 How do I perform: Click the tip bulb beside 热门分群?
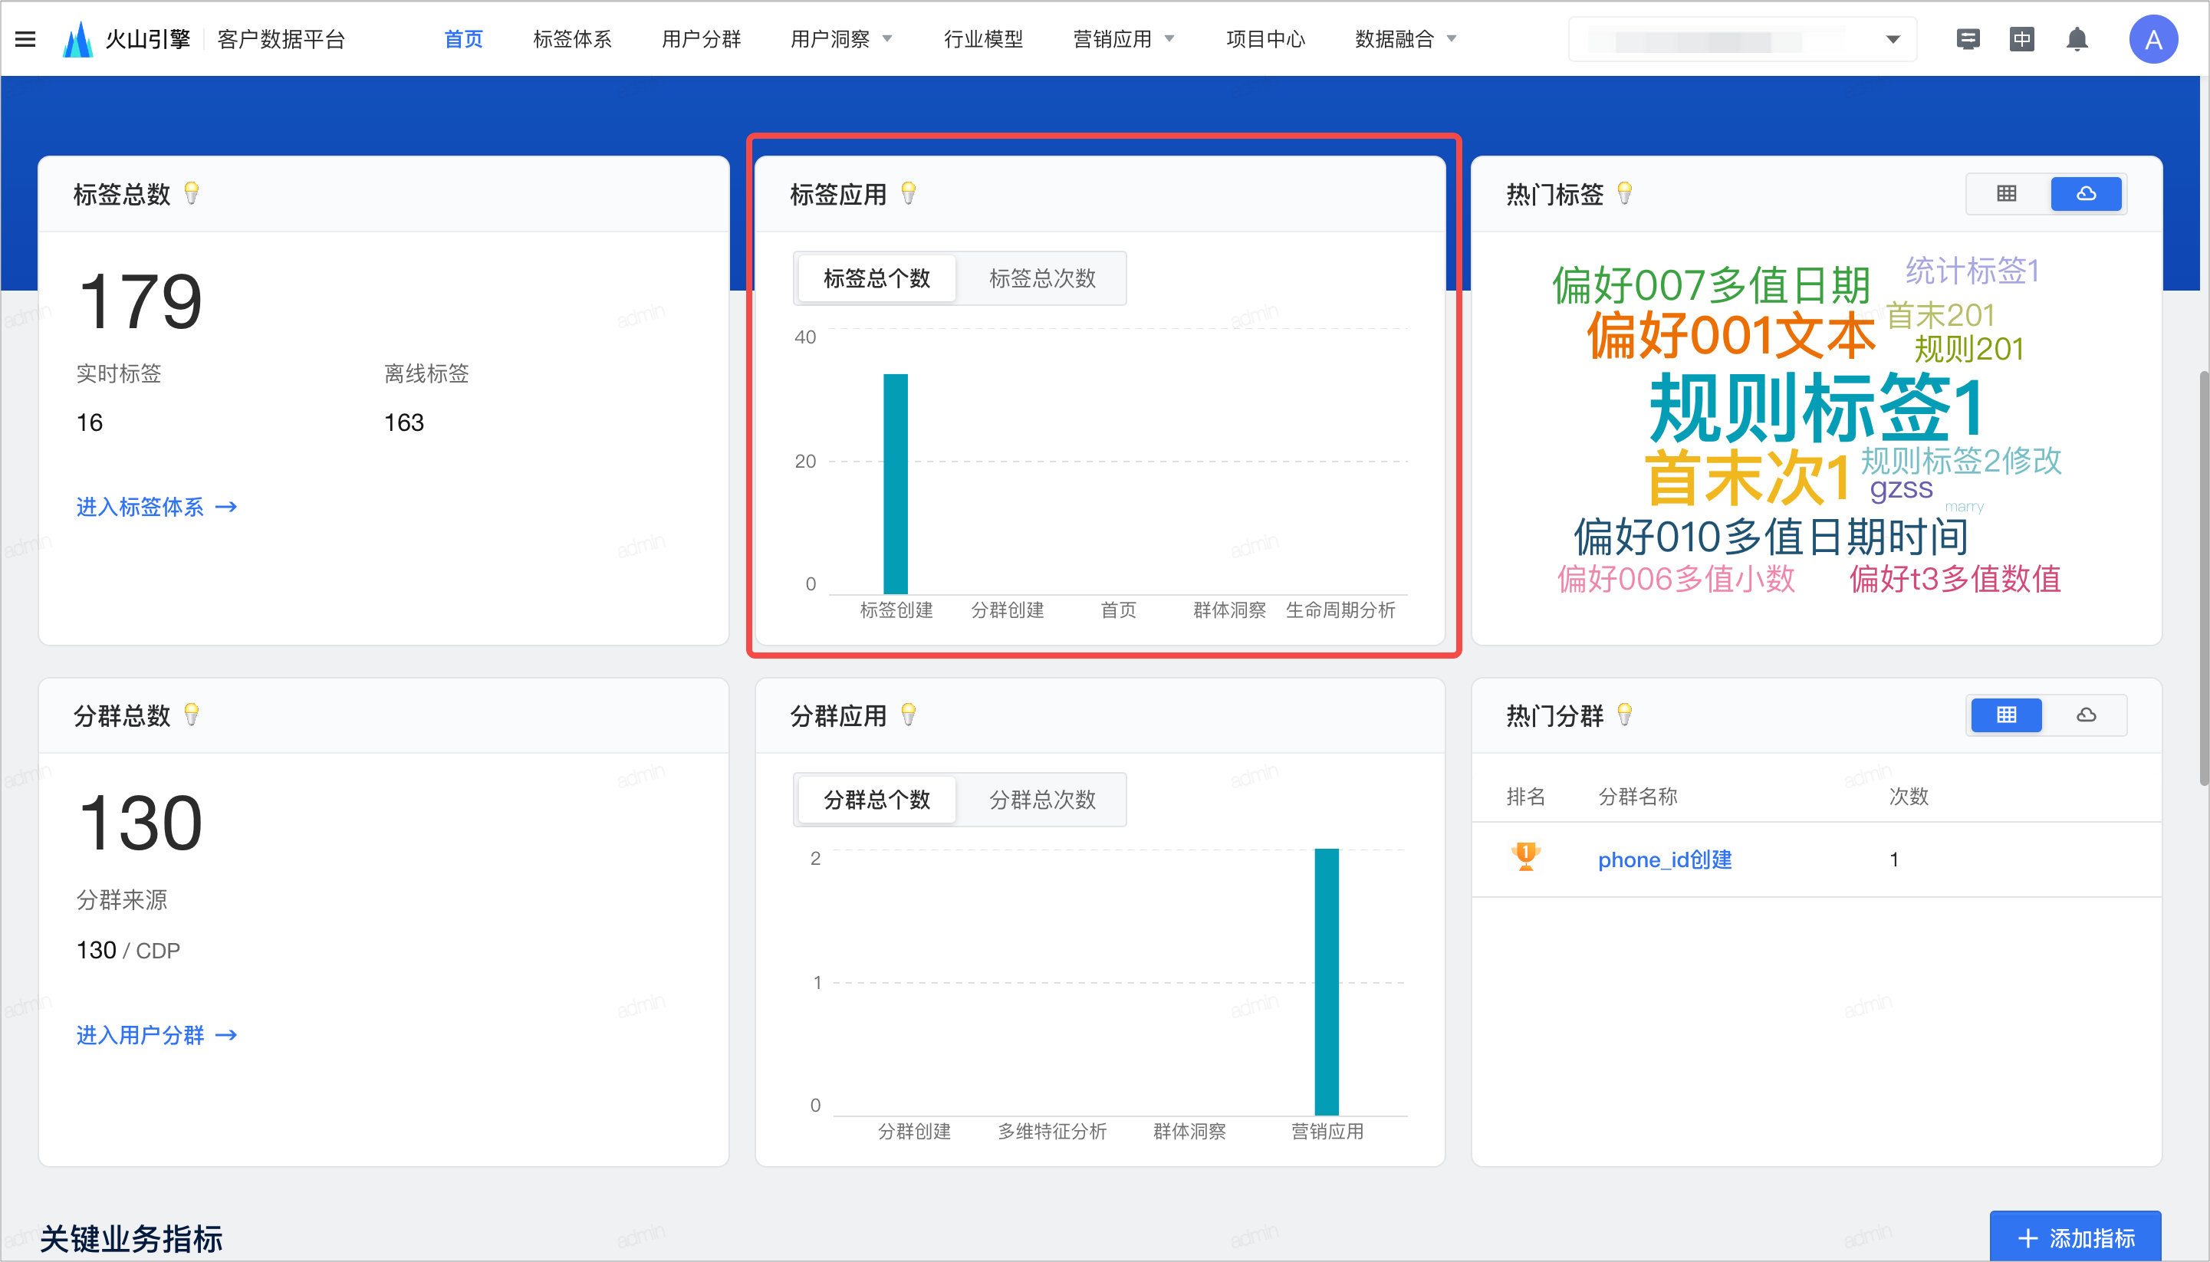click(x=1625, y=715)
